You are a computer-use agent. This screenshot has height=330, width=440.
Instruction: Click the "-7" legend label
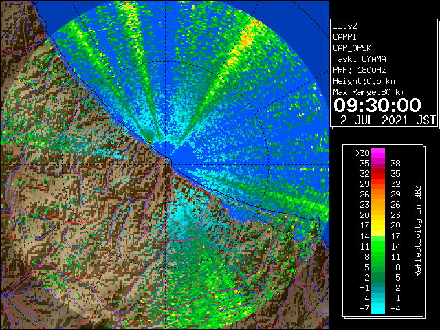point(364,309)
